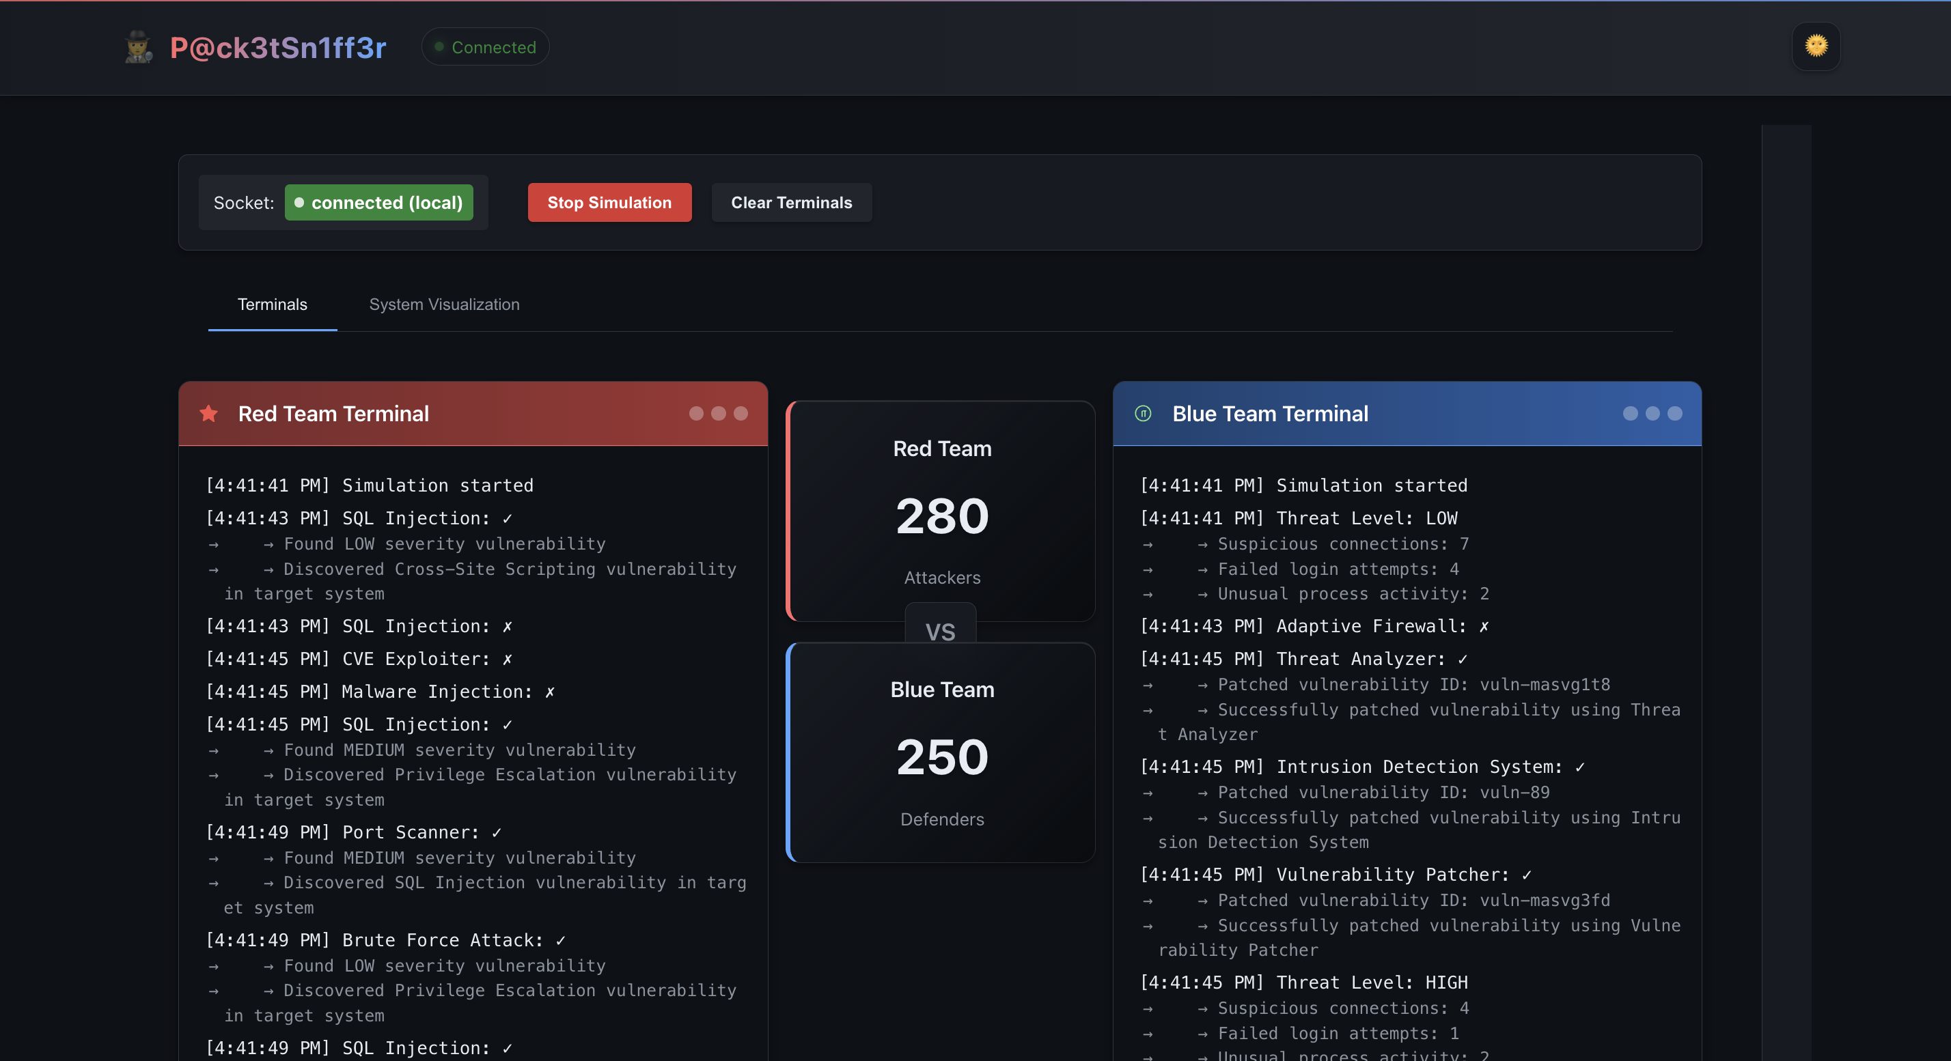Viewport: 1951px width, 1061px height.
Task: Switch to the System Visualization tab
Action: pos(444,305)
